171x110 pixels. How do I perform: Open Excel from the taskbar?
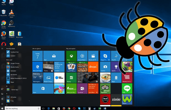100,109
